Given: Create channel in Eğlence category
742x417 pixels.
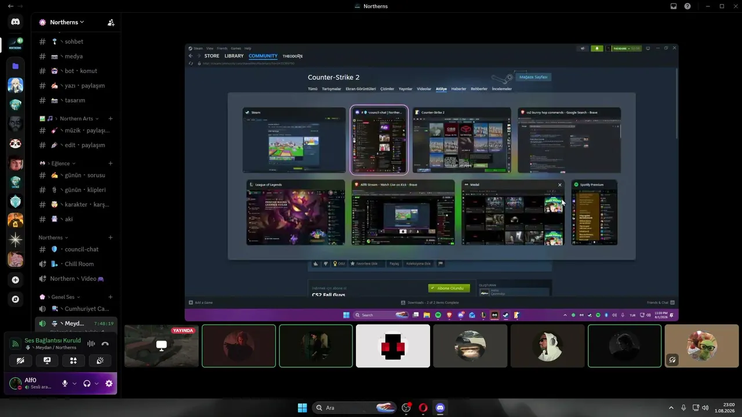Looking at the screenshot, I should point(111,163).
